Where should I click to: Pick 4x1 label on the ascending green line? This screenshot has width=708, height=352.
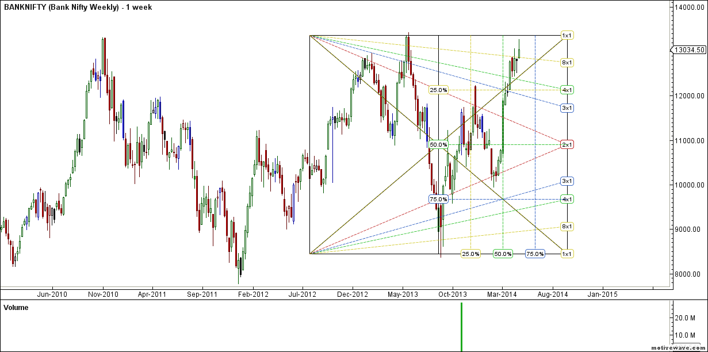(567, 199)
